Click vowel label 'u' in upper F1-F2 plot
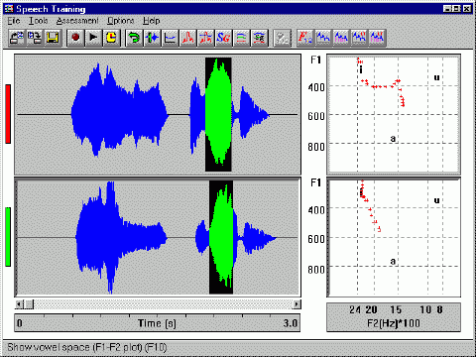This screenshot has width=476, height=357. click(x=436, y=77)
